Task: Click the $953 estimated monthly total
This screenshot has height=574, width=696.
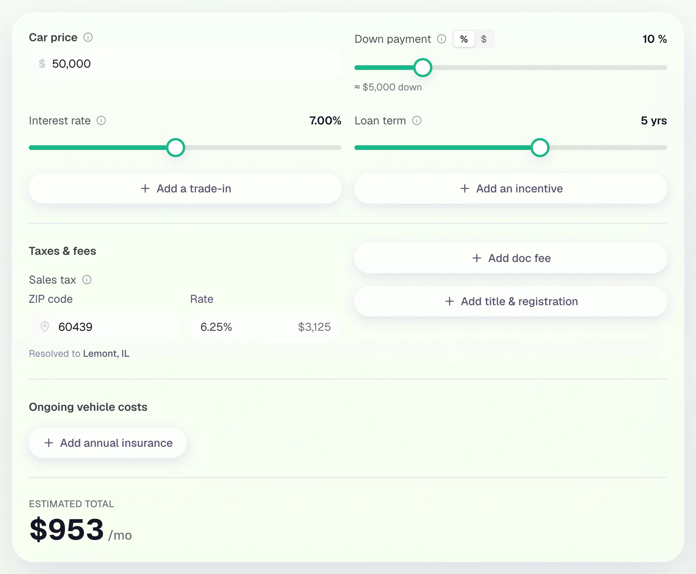Action: tap(67, 529)
